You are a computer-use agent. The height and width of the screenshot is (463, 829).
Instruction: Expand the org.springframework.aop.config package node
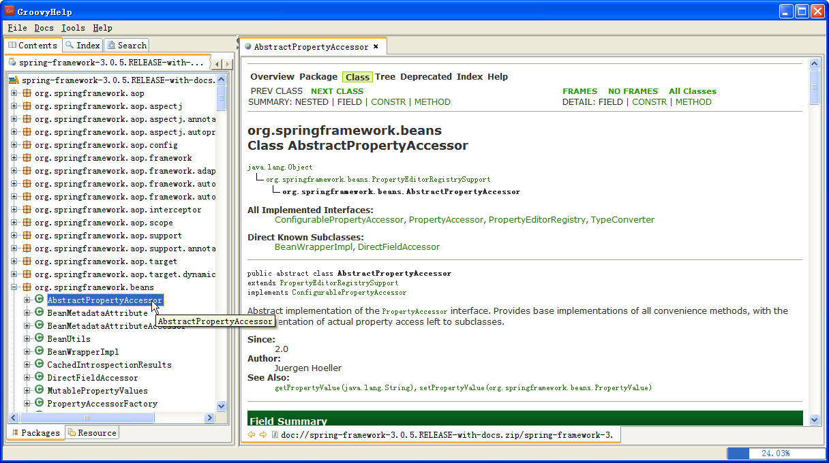(14, 145)
